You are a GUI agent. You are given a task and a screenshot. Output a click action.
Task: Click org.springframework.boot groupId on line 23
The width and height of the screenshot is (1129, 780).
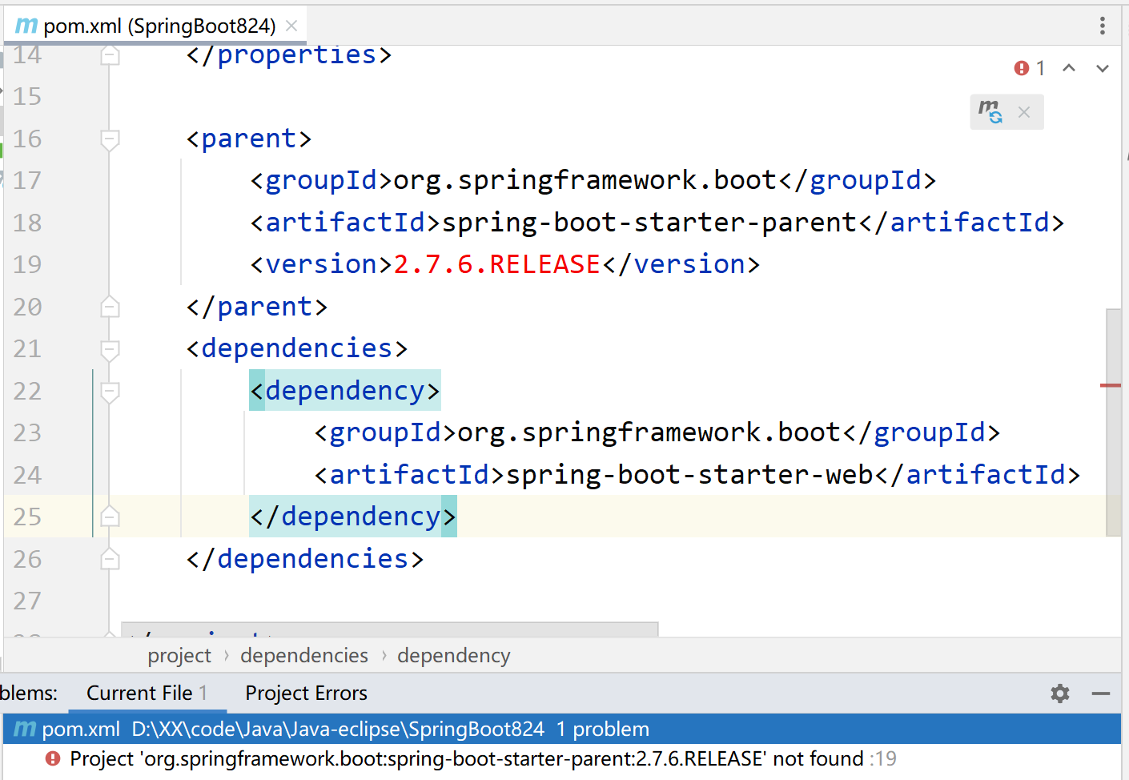pos(649,432)
